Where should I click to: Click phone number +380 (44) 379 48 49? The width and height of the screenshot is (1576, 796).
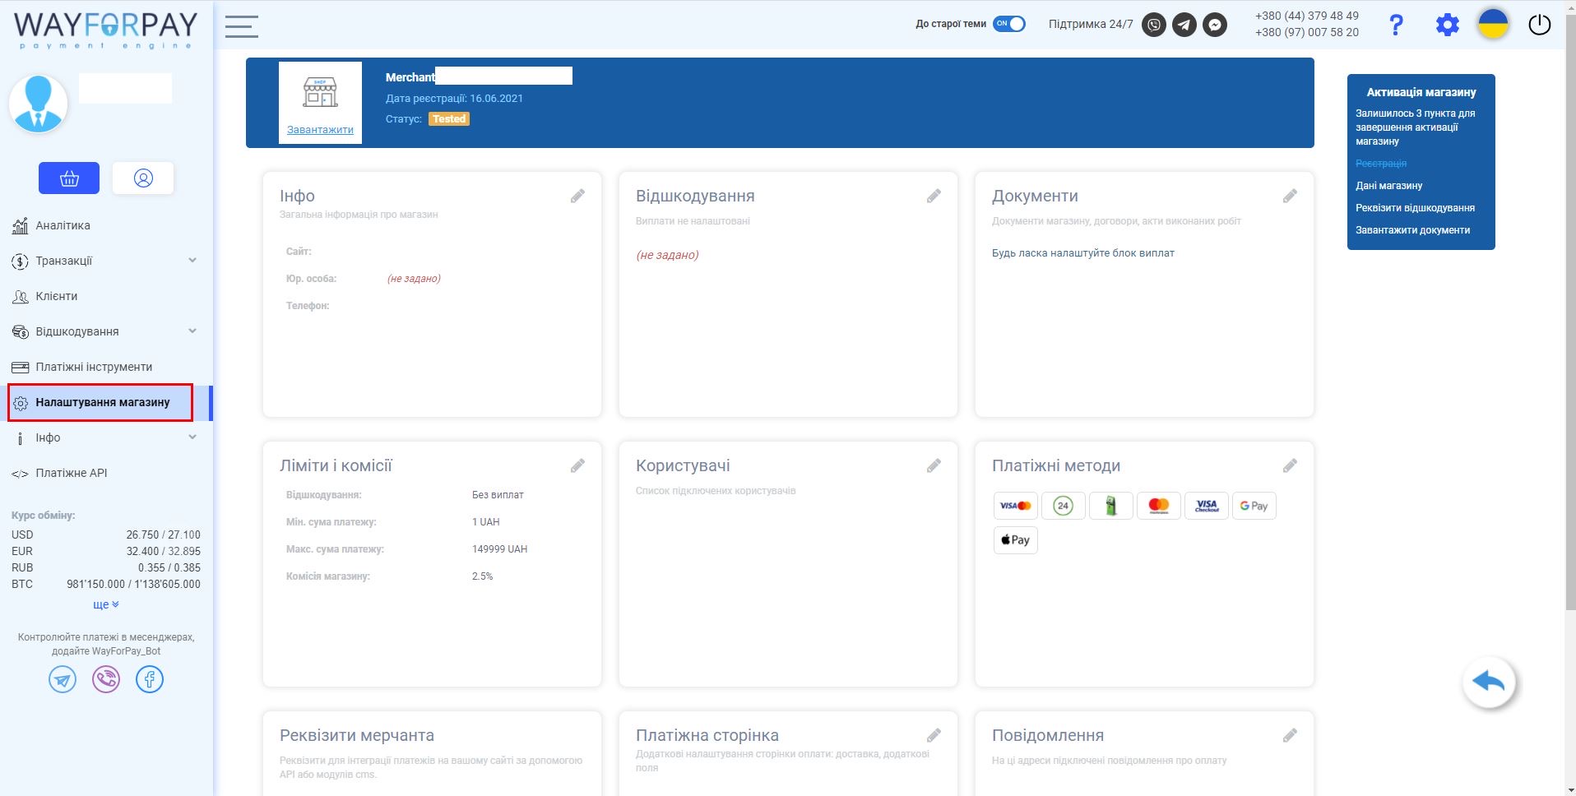point(1306,16)
